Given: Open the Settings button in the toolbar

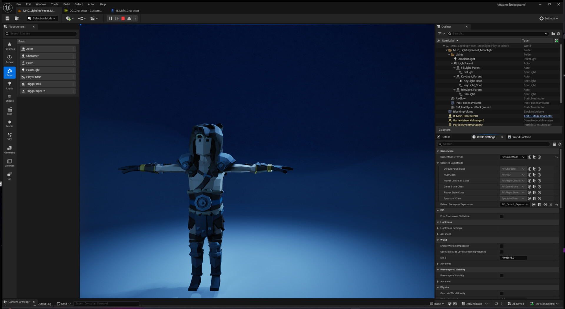Looking at the screenshot, I should tap(549, 18).
